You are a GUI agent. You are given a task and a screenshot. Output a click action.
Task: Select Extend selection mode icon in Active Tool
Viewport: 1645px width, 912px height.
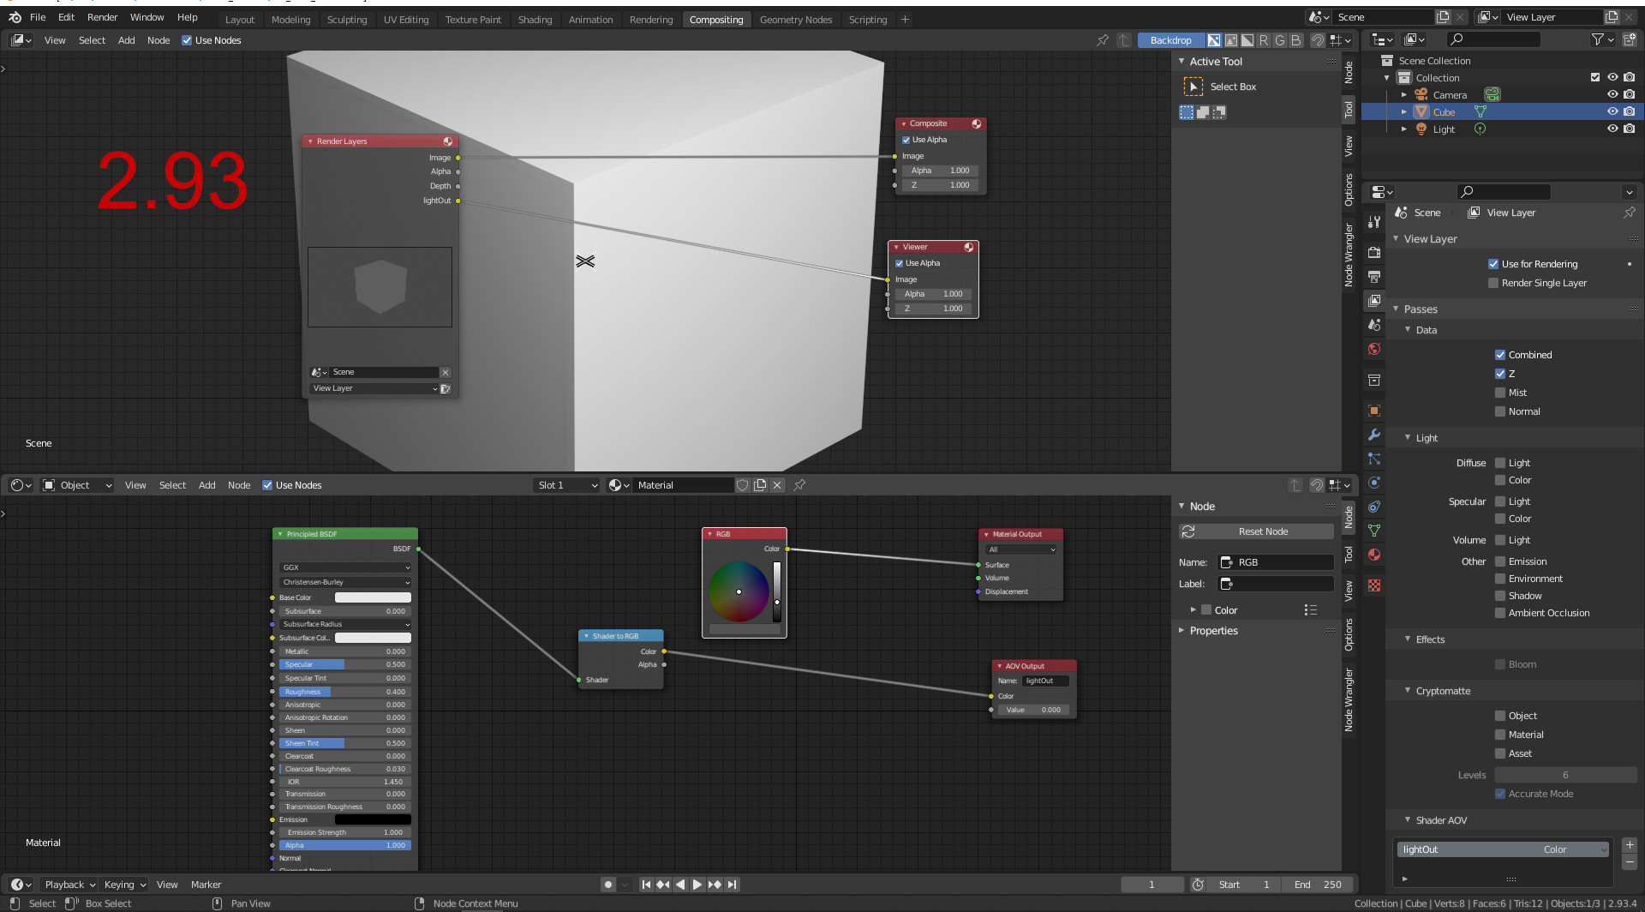(x=1203, y=112)
